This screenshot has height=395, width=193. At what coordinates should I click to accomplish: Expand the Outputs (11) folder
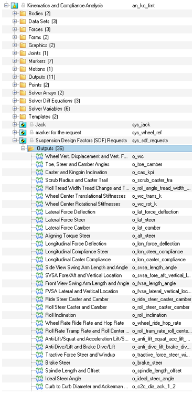pyautogui.click(x=15, y=77)
